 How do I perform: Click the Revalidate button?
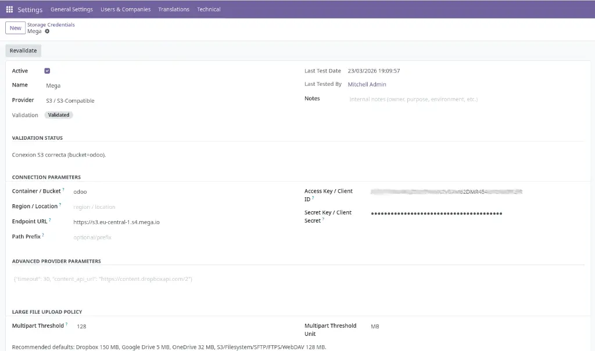(23, 50)
